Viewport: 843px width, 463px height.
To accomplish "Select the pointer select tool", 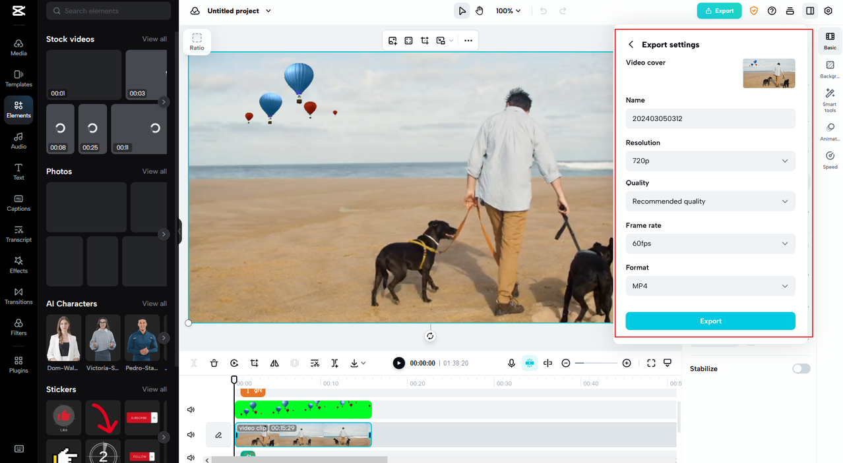I will point(462,11).
